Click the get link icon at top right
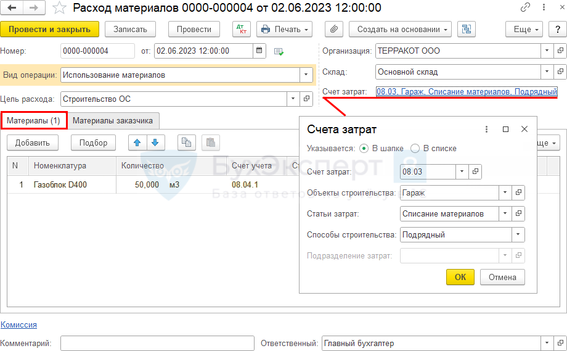This screenshot has height=351, width=567. tap(525, 8)
